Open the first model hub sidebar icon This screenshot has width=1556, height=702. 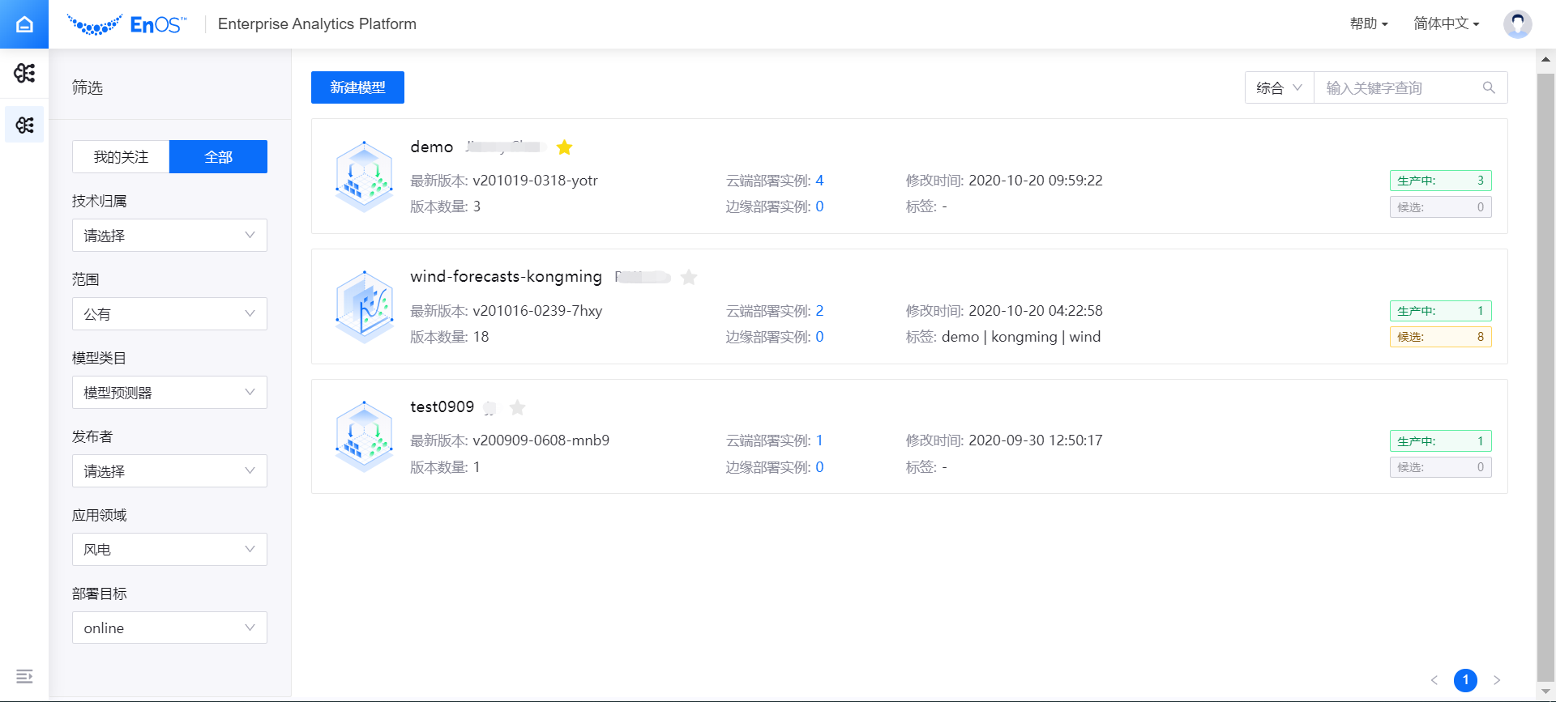click(24, 74)
